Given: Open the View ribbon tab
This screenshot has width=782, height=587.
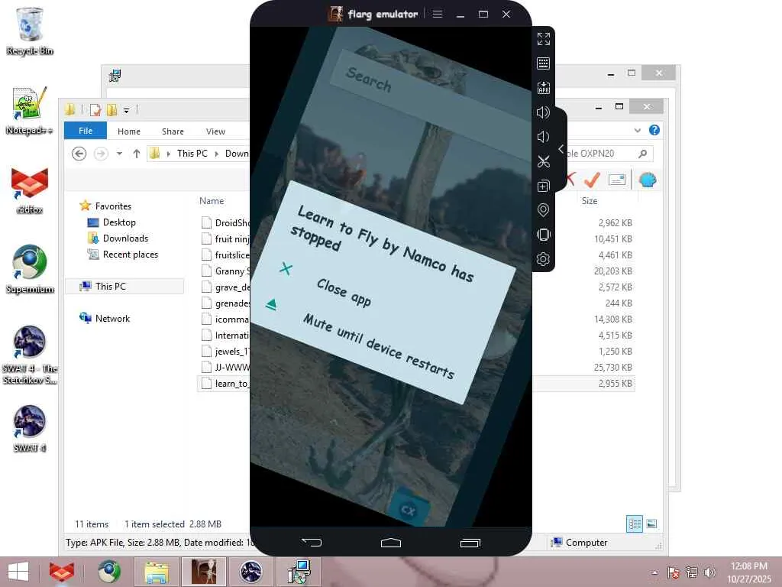Looking at the screenshot, I should click(215, 131).
